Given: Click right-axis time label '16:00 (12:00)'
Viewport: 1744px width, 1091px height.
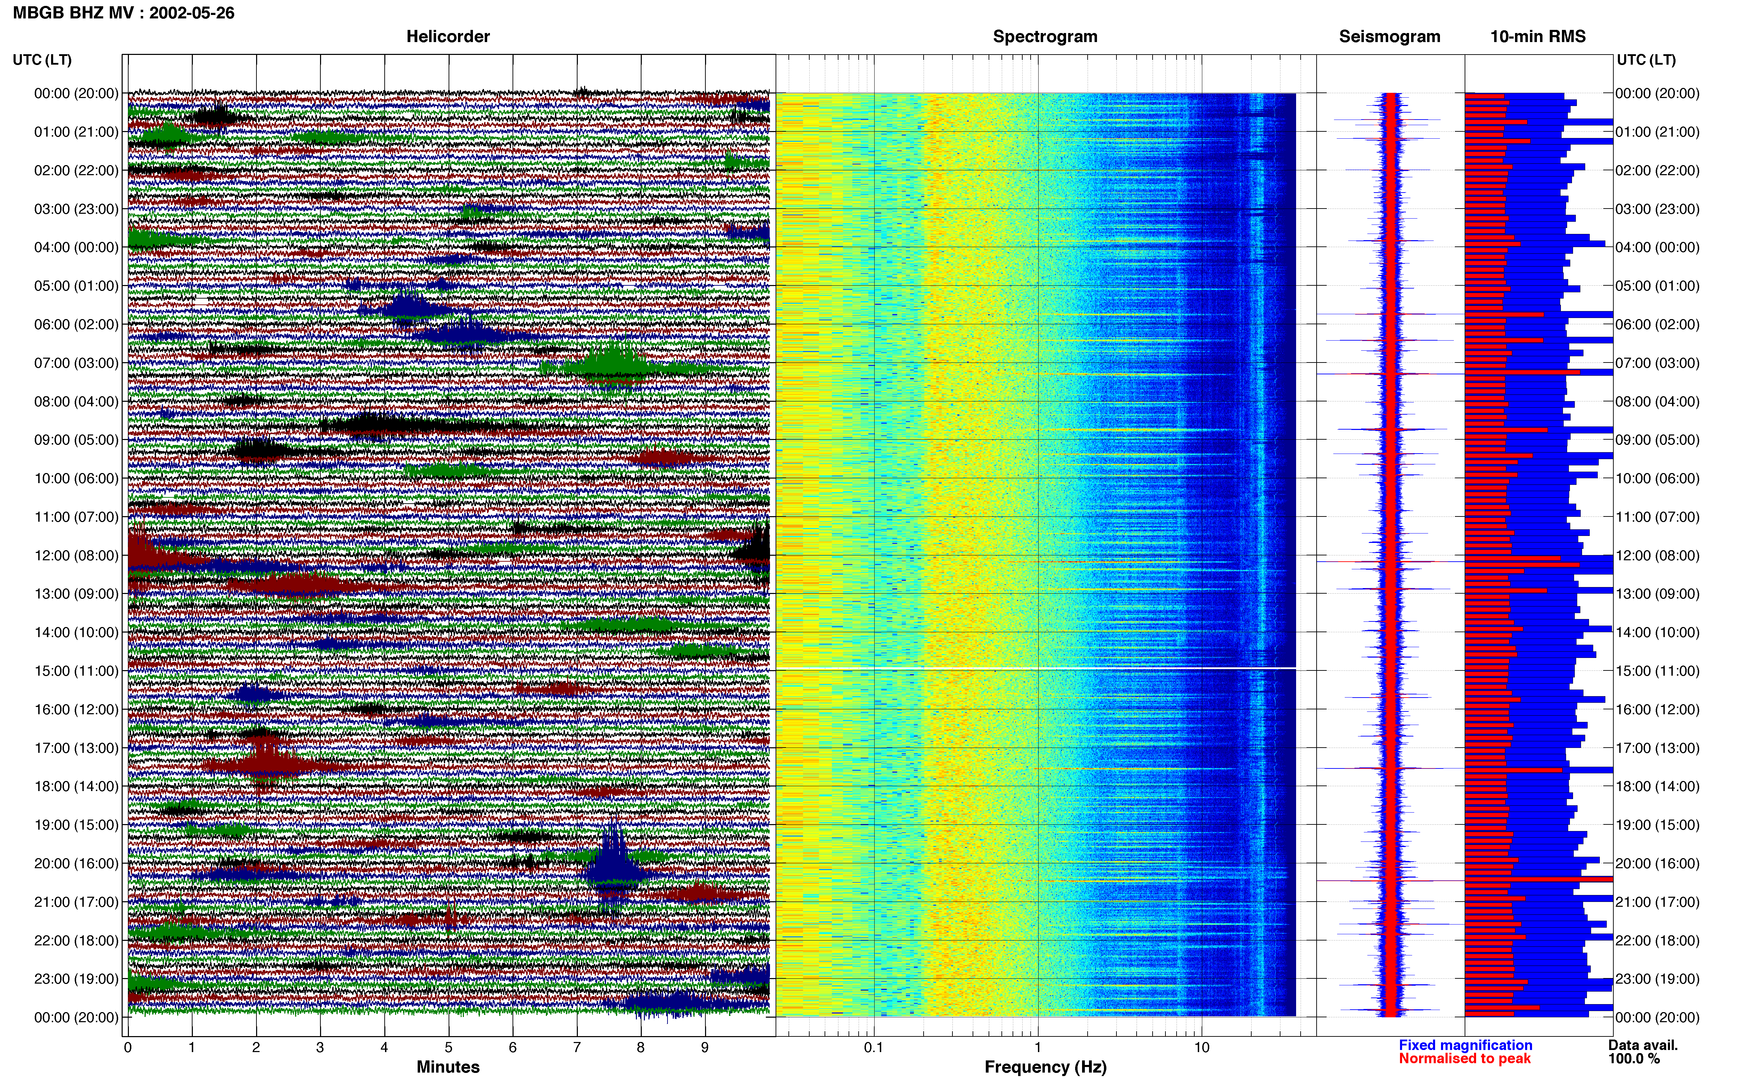Looking at the screenshot, I should point(1657,709).
